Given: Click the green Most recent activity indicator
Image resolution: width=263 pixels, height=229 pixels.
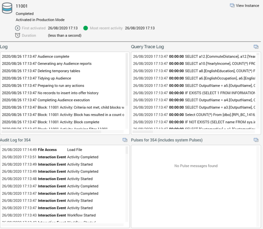Looking at the screenshot, I should click(86, 28).
